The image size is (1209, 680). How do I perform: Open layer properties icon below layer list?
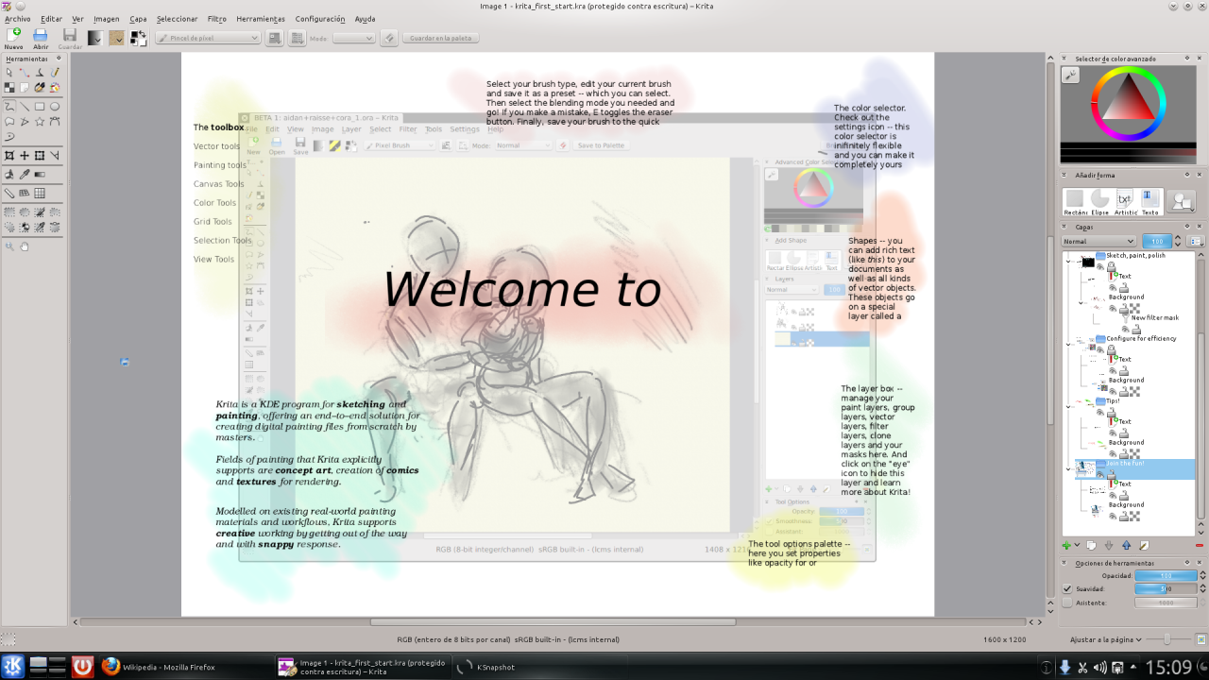pyautogui.click(x=1143, y=545)
